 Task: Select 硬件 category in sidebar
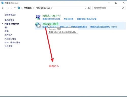(x=7, y=27)
